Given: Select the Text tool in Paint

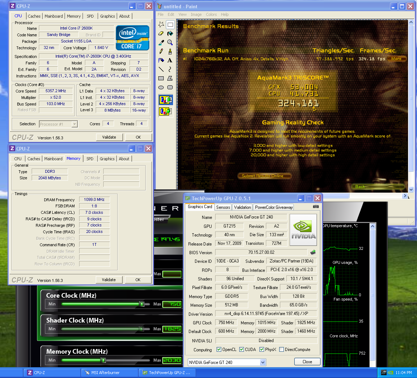Looking at the screenshot, I should coord(170,60).
